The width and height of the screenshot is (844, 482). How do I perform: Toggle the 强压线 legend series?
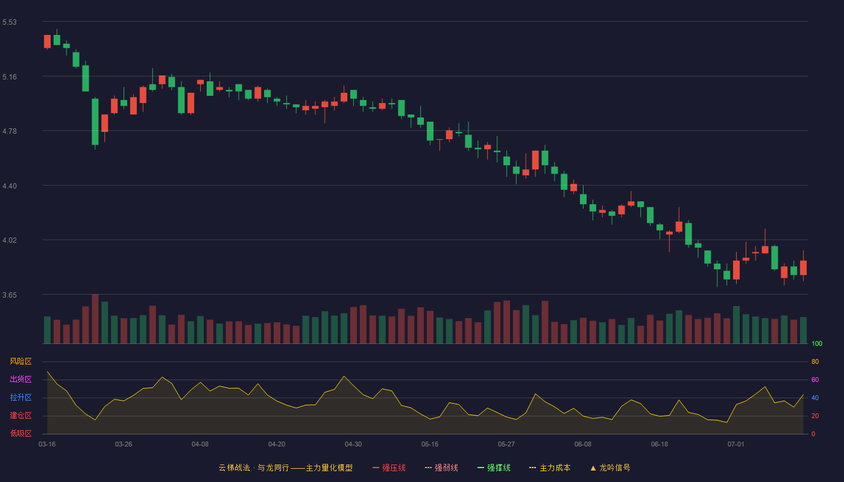point(389,468)
